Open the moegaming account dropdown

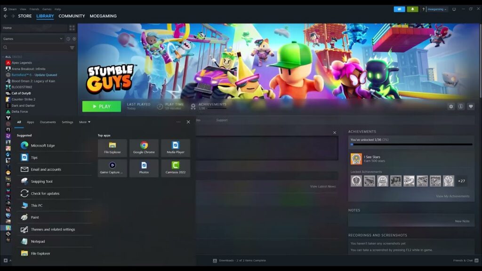pos(437,9)
